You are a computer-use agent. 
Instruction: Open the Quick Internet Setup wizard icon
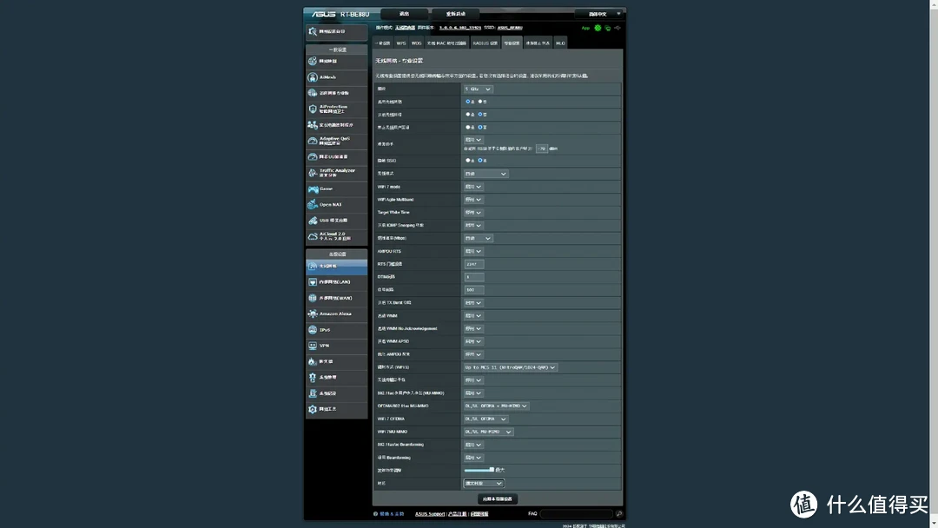click(313, 31)
